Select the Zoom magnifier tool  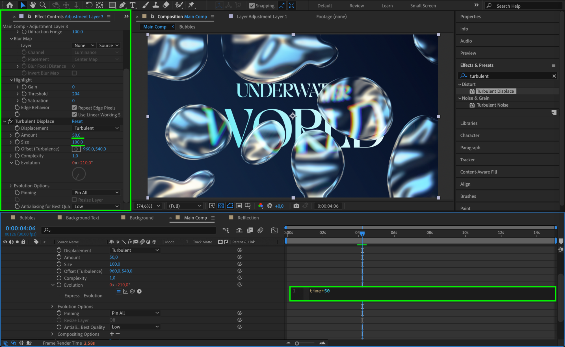[x=43, y=5]
